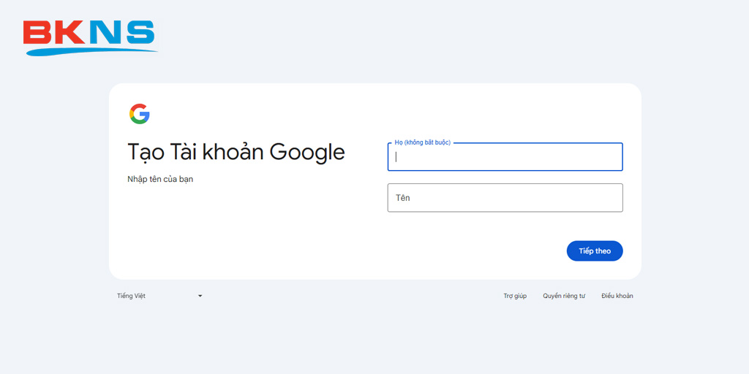Open the "Điều khoản" link
Screen dimensions: 749x374
tap(617, 296)
